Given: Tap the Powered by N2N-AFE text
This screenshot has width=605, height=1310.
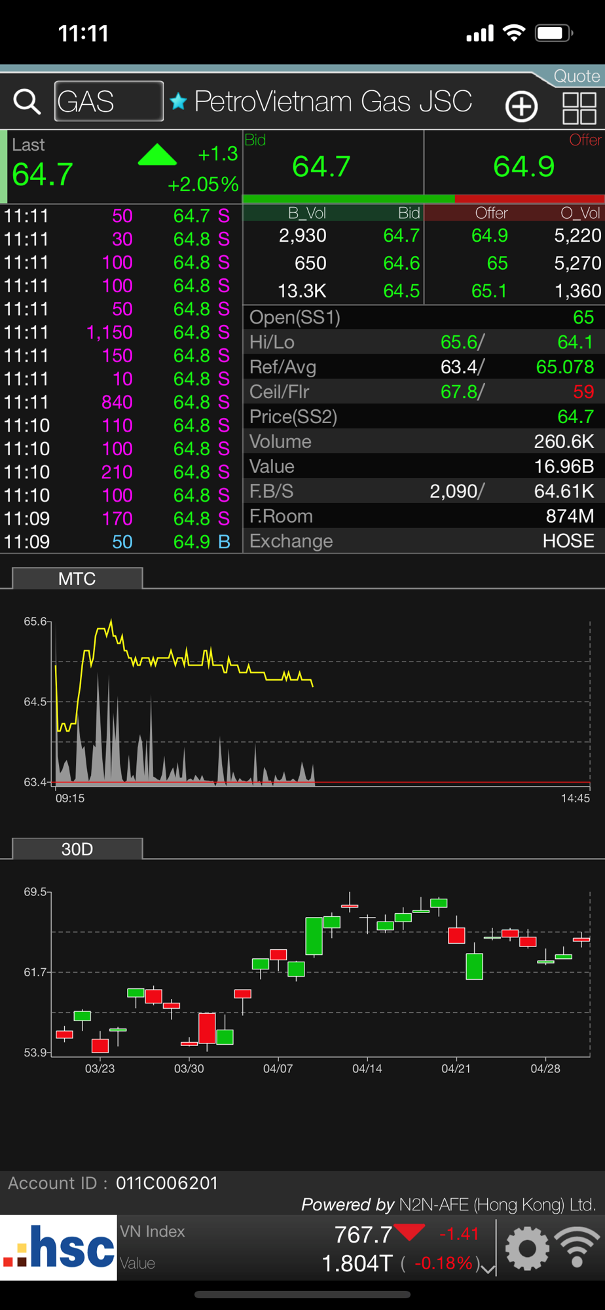Looking at the screenshot, I should point(449,1205).
